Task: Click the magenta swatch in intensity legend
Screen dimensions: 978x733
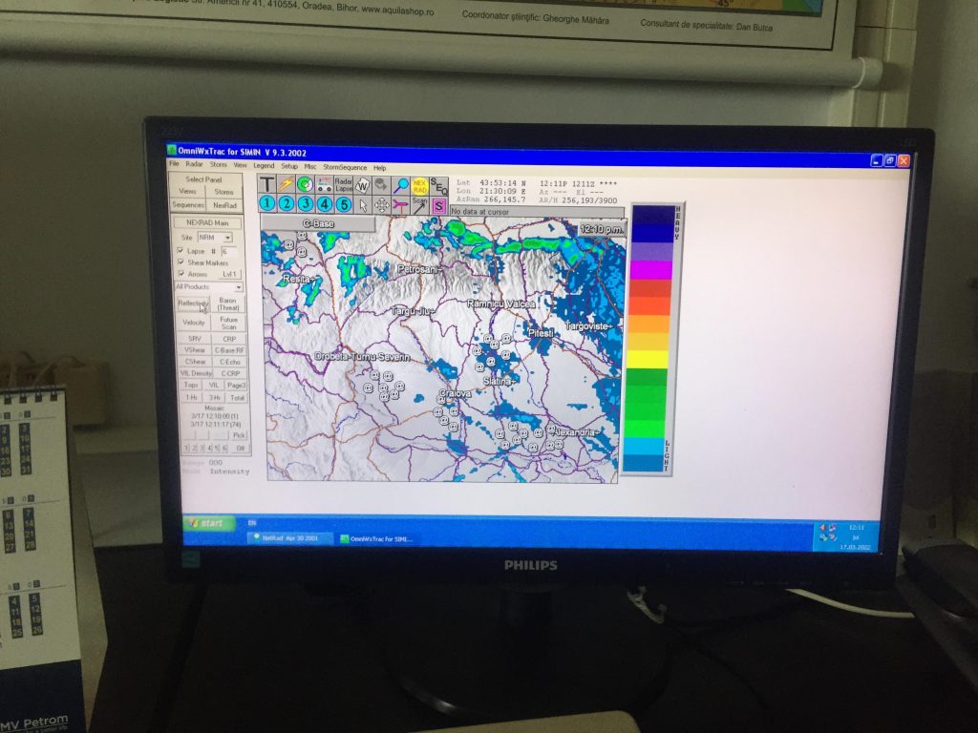Action: [650, 270]
